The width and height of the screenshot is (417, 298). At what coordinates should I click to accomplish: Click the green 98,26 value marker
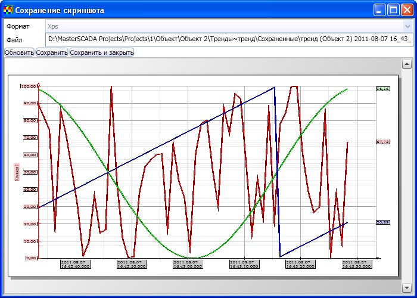[x=383, y=89]
